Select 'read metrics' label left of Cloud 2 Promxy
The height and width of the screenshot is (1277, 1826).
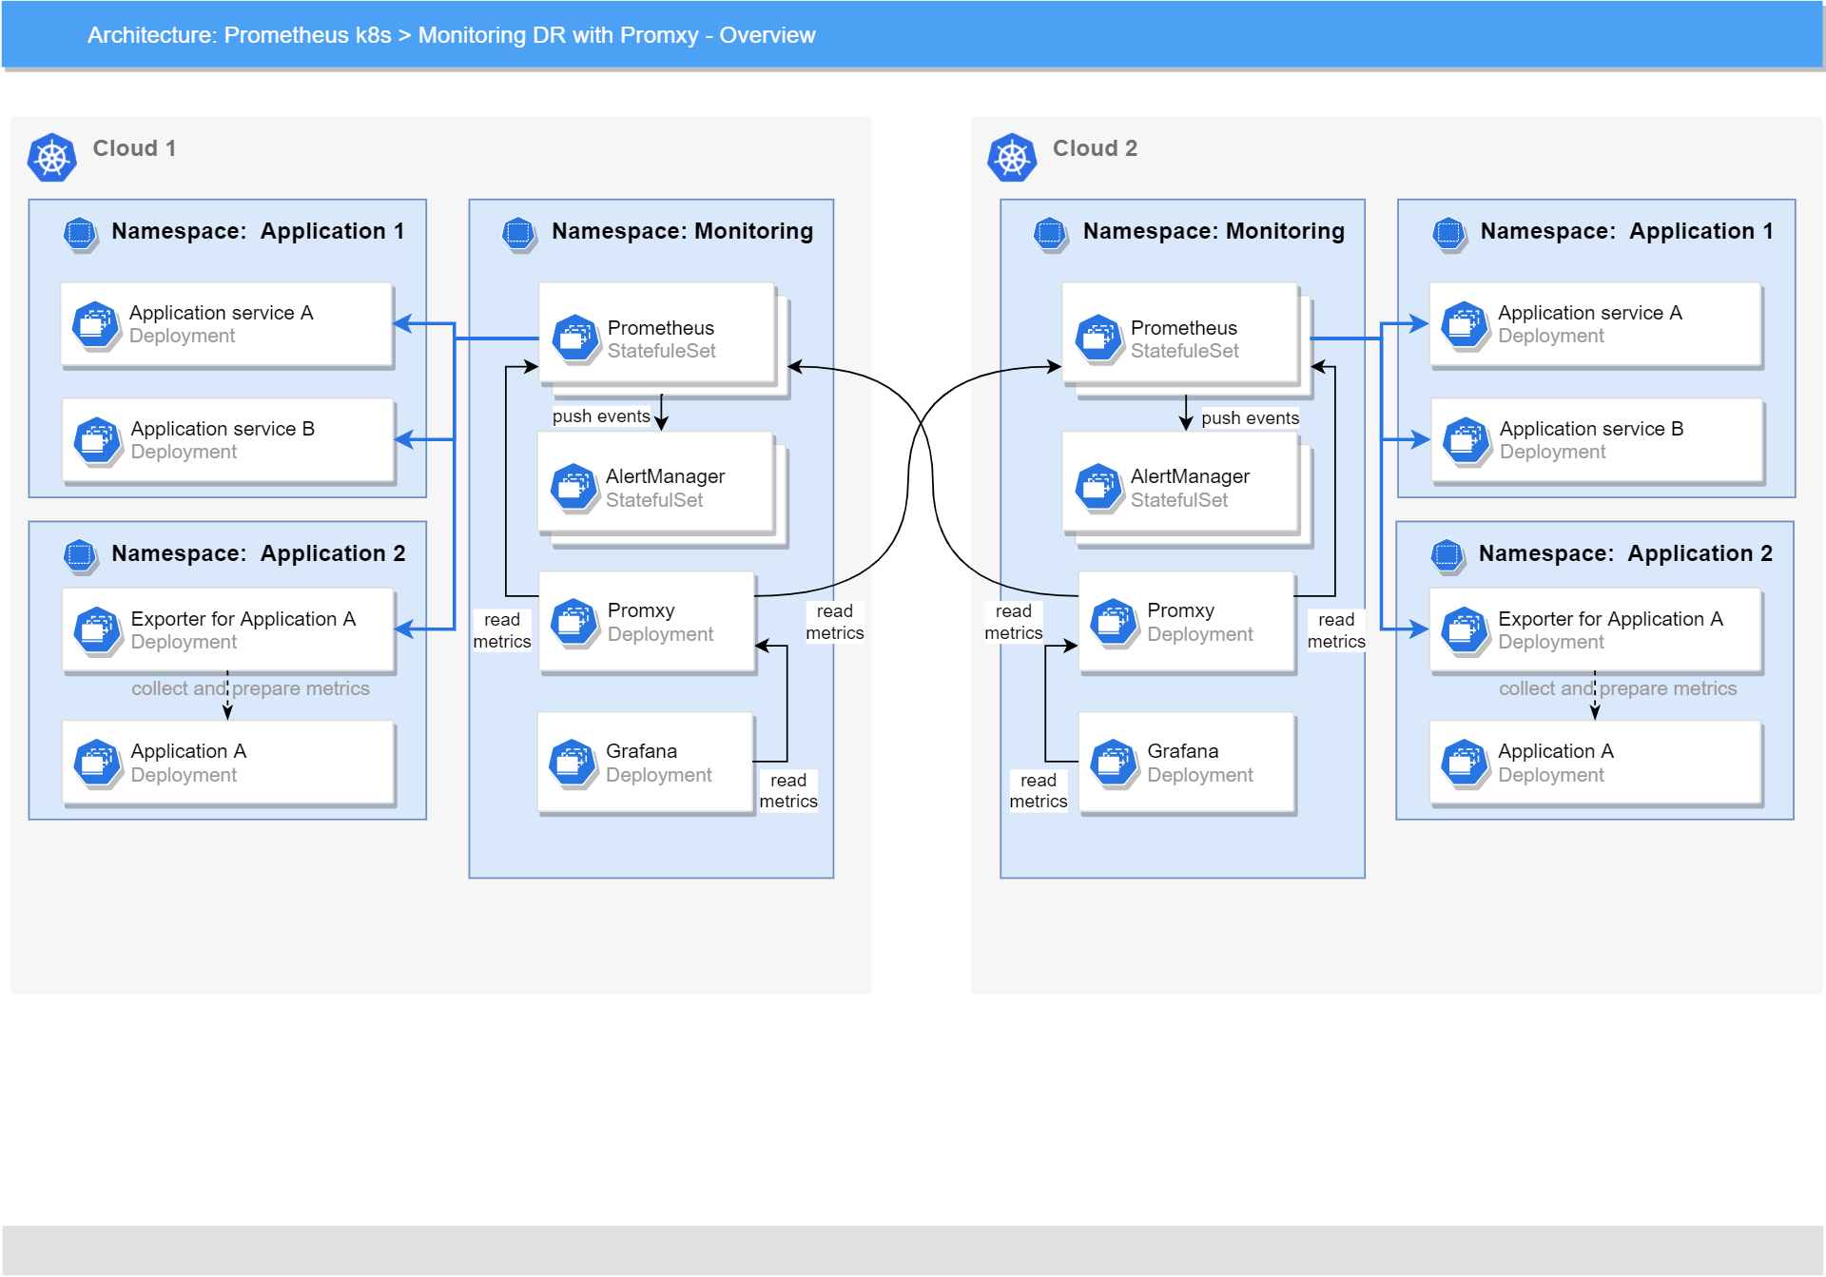pos(1014,622)
